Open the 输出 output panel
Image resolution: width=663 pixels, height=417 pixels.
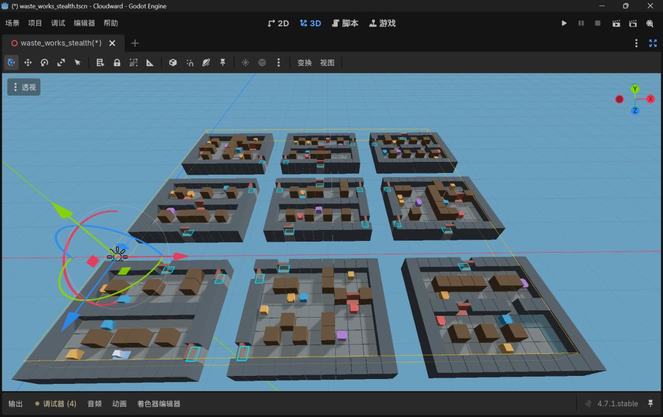[15, 404]
